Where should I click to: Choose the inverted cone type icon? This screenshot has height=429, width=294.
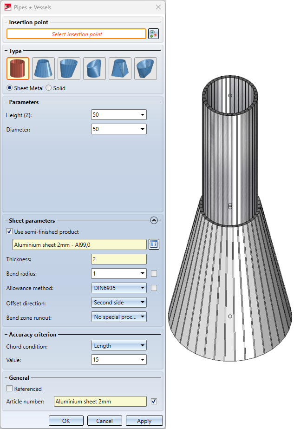[69, 68]
